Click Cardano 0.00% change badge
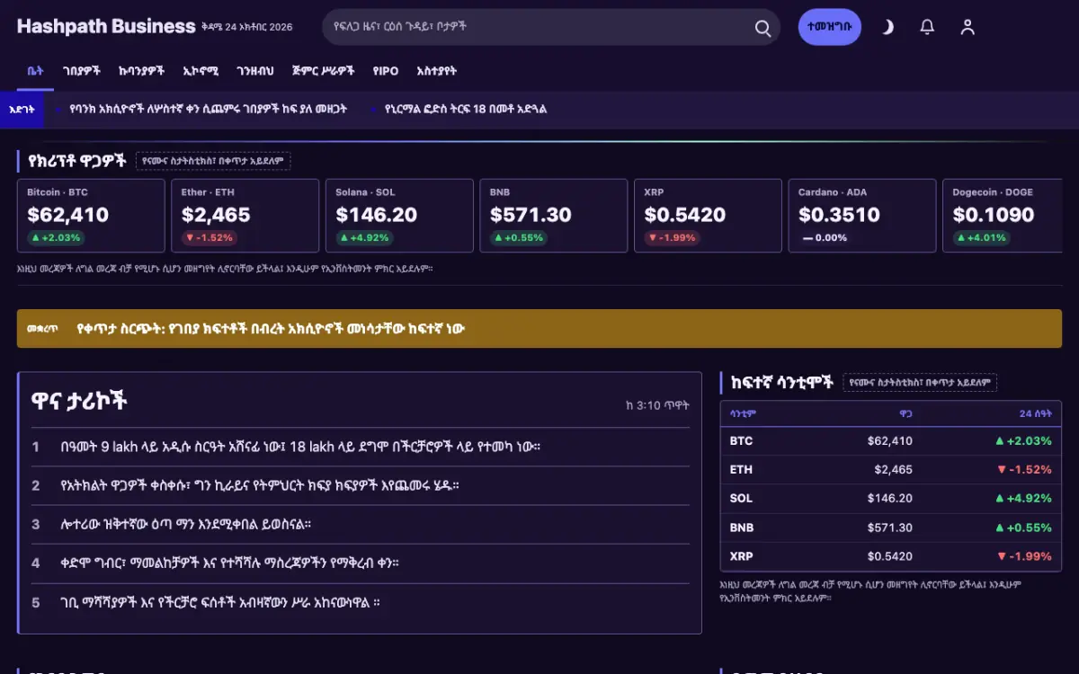Screen dimensions: 1079x674 825,238
